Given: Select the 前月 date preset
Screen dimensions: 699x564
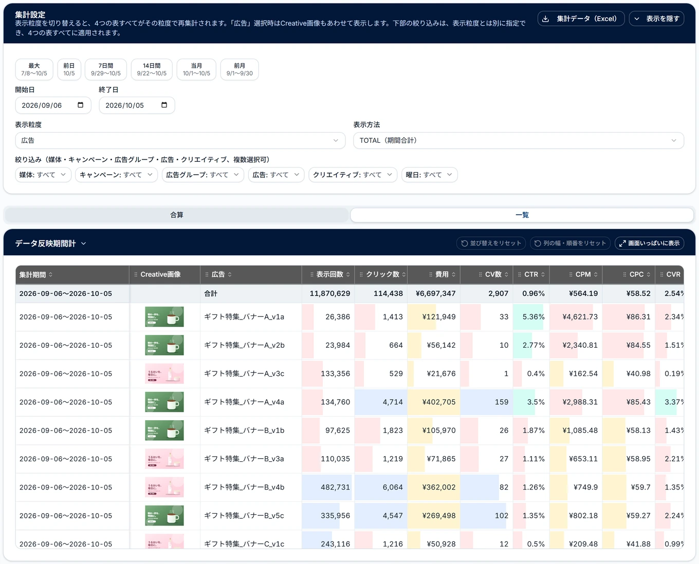Looking at the screenshot, I should pos(240,69).
